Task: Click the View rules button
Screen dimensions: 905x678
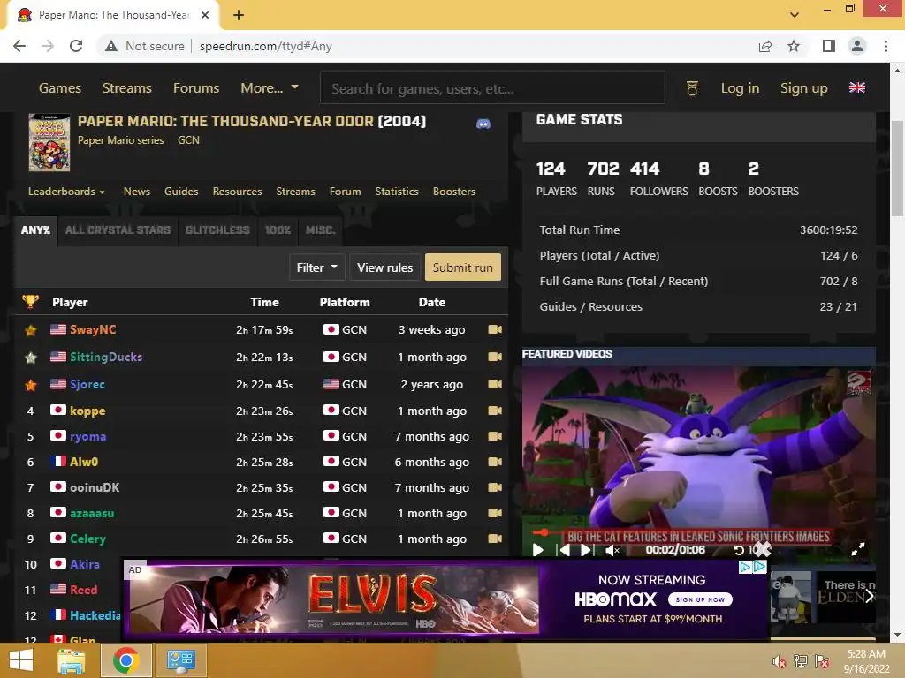Action: coord(385,267)
